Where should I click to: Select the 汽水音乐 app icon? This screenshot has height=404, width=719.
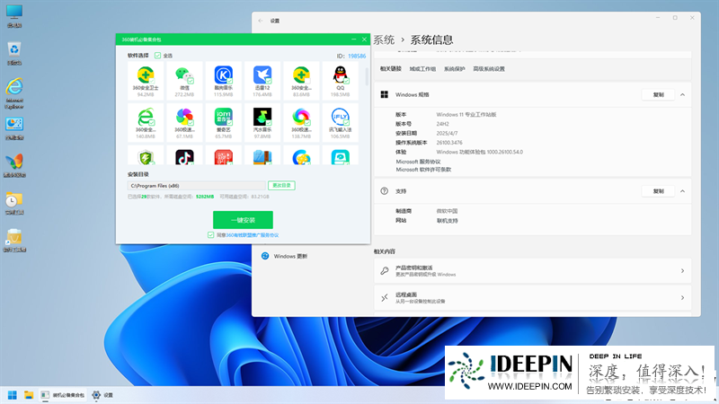(262, 118)
